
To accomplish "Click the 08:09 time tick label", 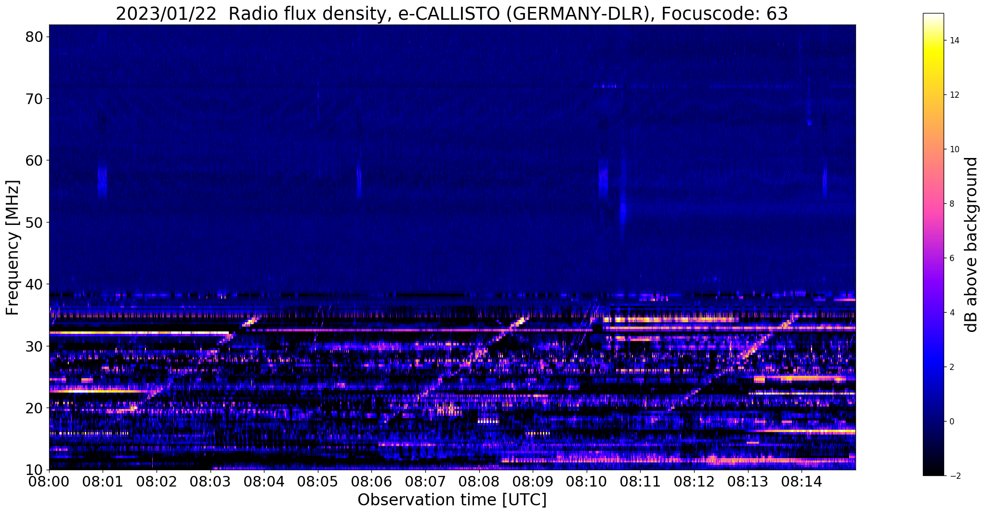I will pyautogui.click(x=533, y=481).
